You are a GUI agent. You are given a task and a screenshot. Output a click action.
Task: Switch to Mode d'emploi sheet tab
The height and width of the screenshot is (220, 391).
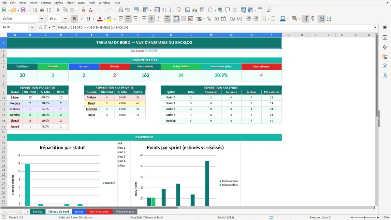(x=125, y=212)
